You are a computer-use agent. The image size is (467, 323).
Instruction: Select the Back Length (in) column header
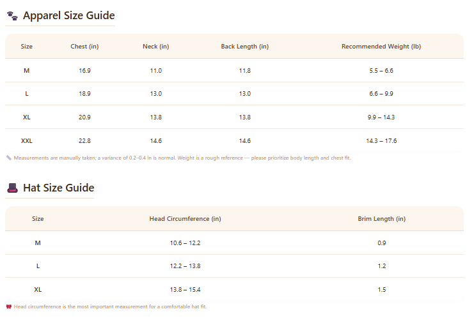(x=245, y=47)
